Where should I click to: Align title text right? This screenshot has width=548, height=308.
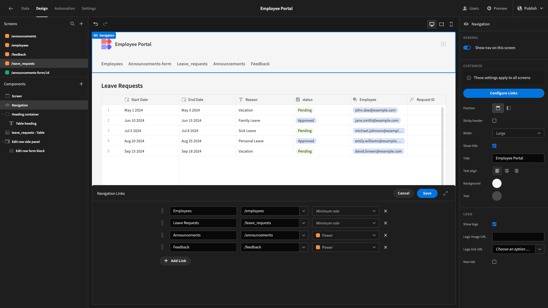517,171
